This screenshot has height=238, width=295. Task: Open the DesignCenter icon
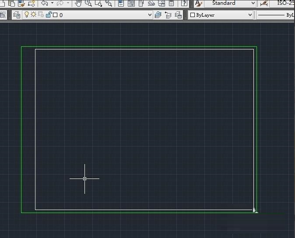[131, 3]
